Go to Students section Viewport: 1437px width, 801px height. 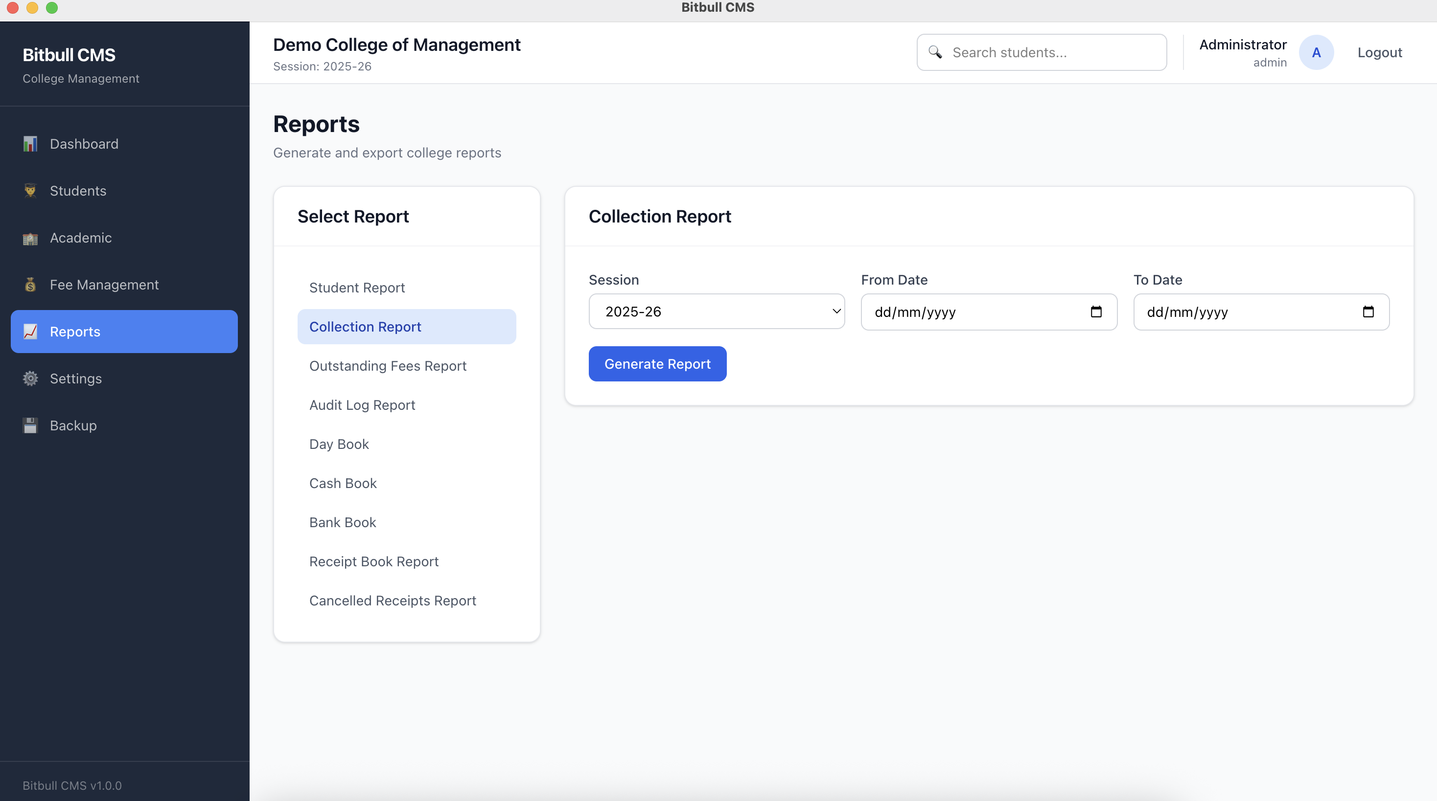(x=124, y=191)
